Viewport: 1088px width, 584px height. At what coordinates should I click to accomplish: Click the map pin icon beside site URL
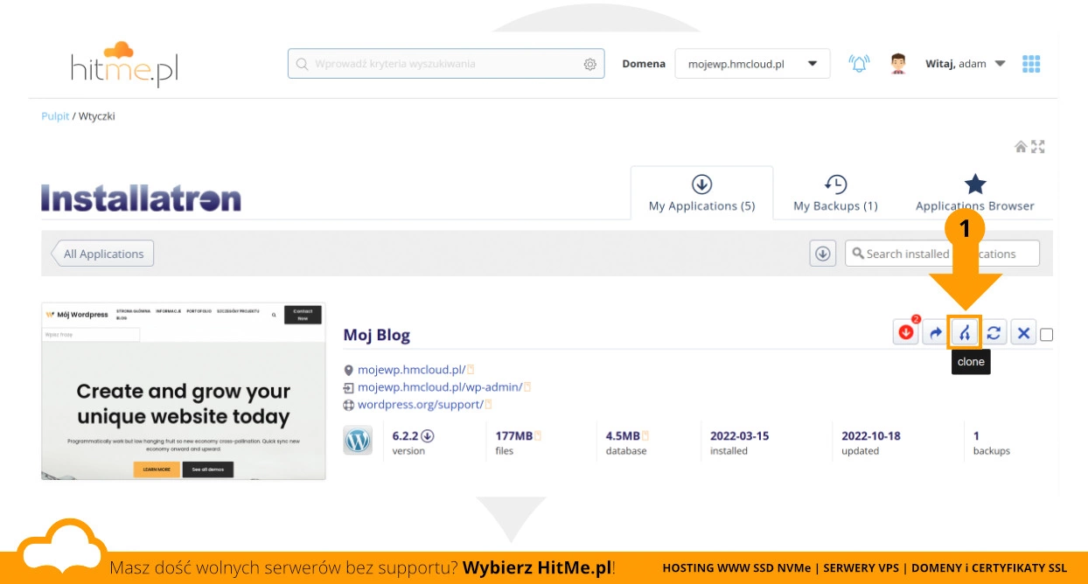[x=349, y=371]
